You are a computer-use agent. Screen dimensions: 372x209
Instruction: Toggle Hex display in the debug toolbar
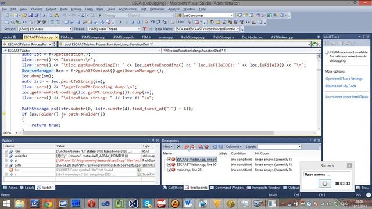(181, 22)
